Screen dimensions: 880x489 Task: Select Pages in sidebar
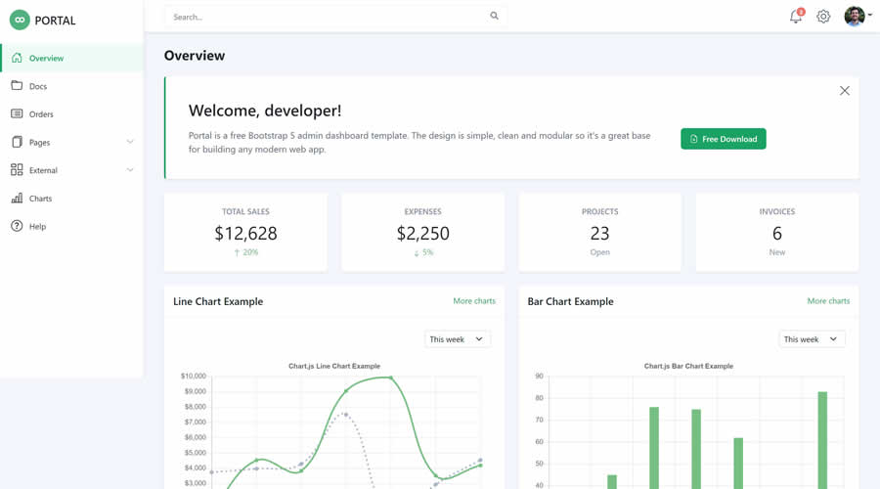click(71, 142)
